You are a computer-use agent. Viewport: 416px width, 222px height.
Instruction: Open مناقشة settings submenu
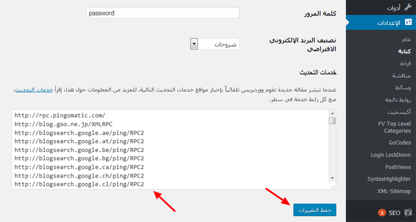[401, 76]
